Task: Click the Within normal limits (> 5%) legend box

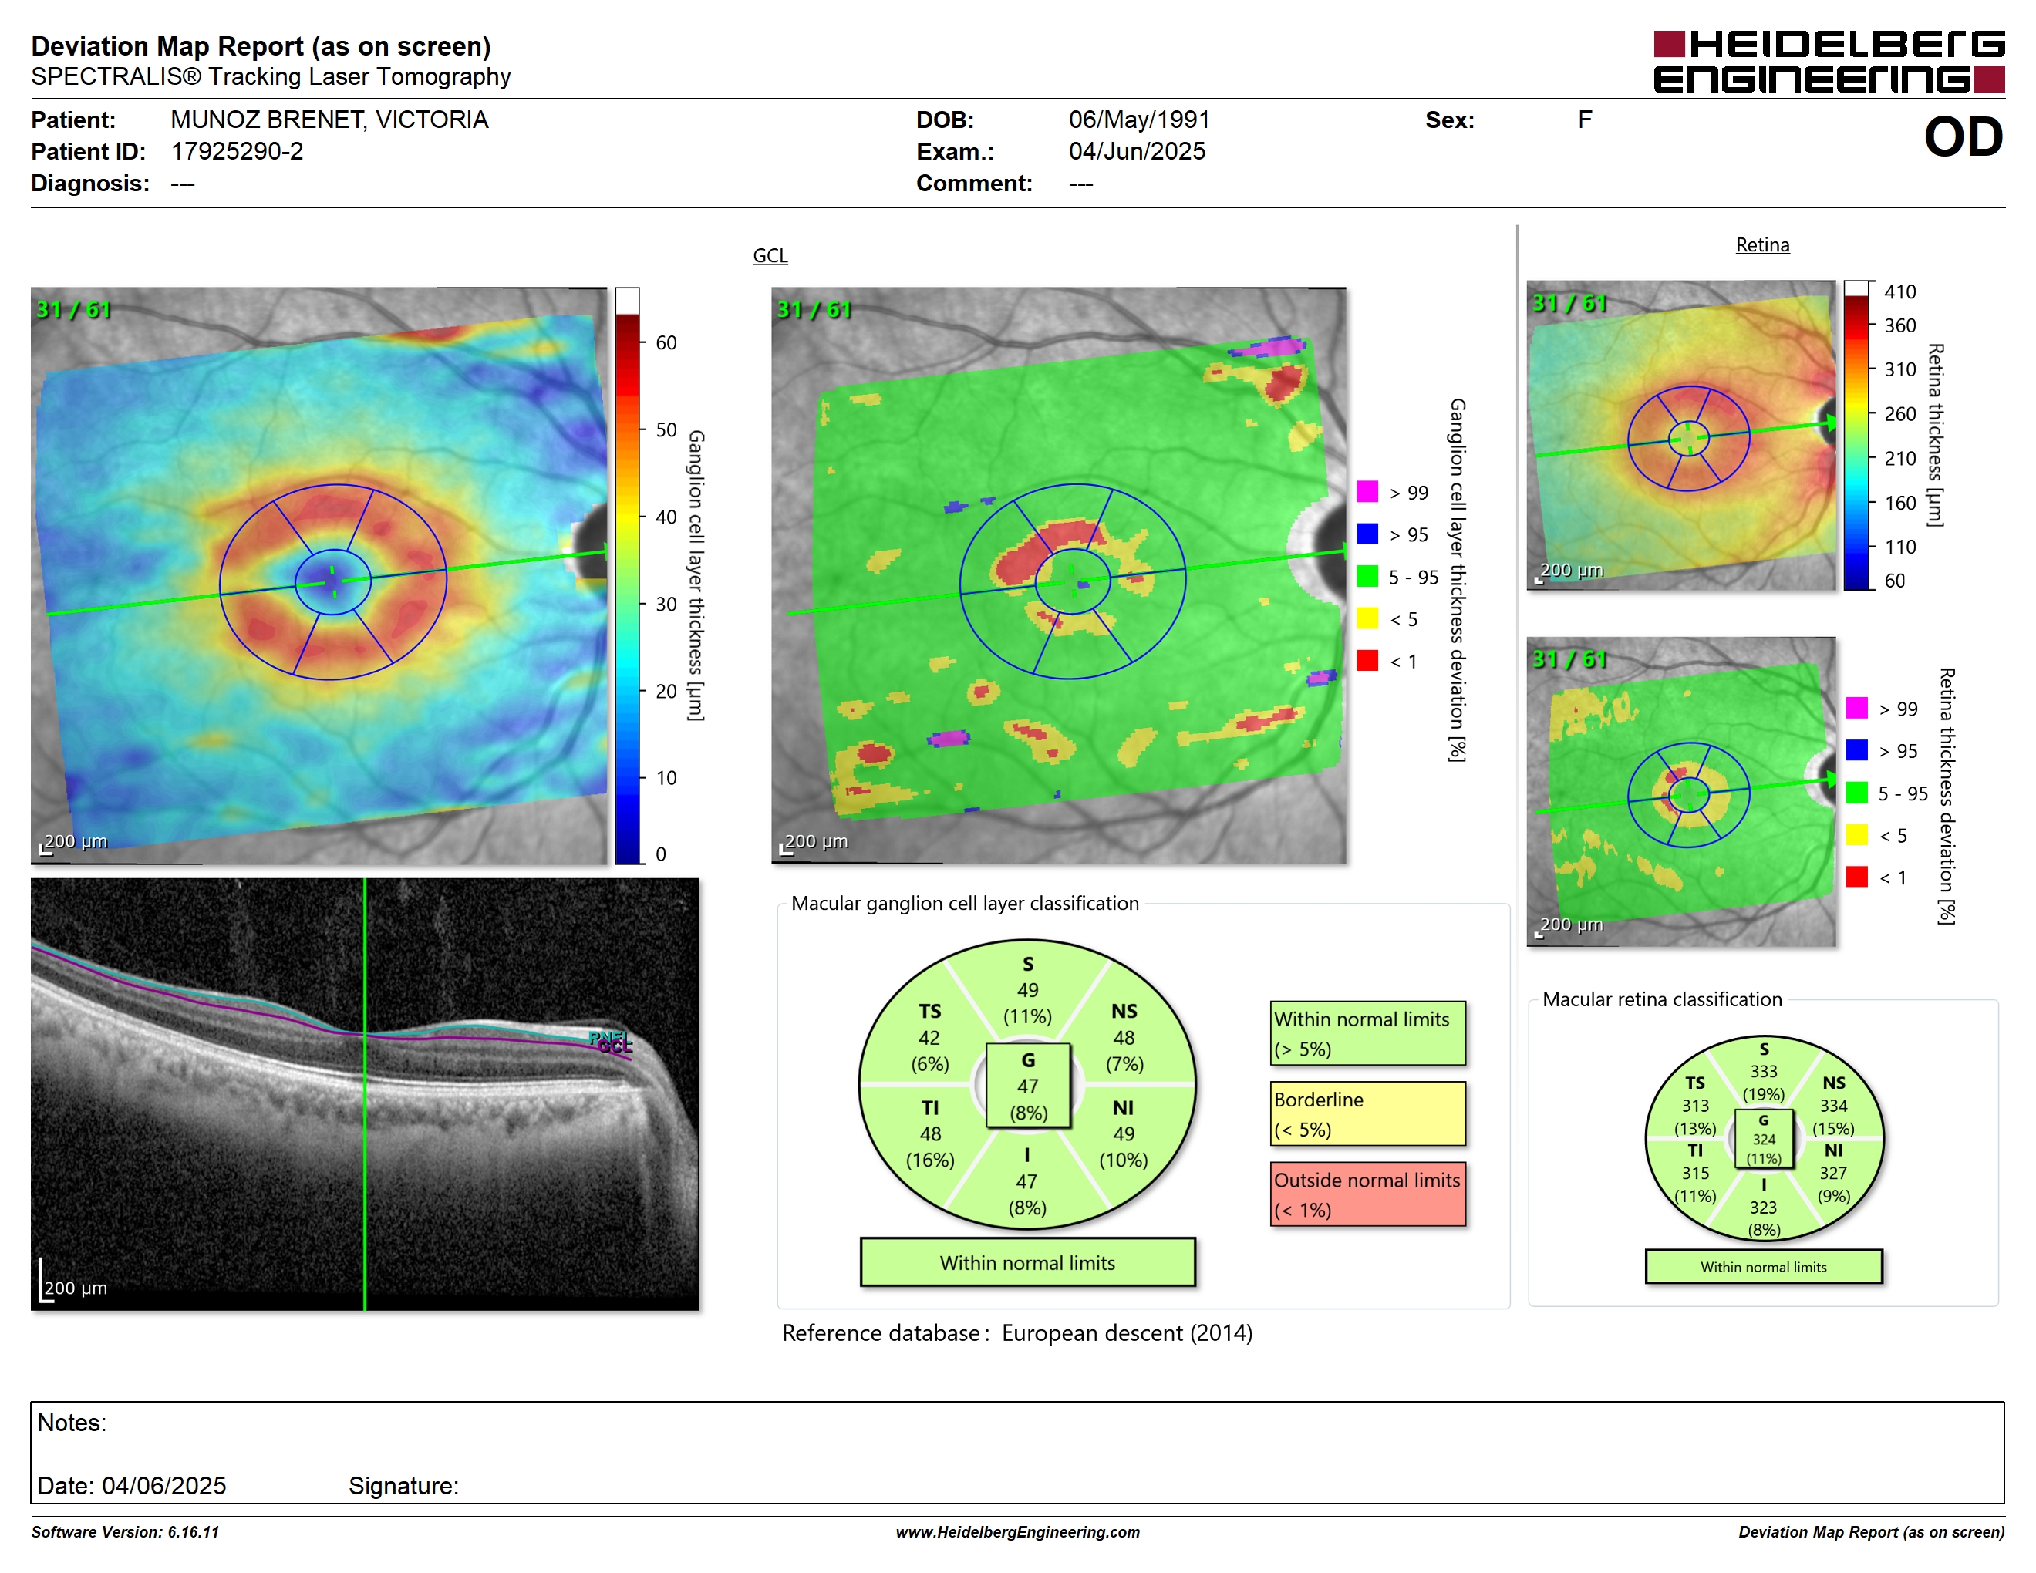Action: point(1367,1033)
